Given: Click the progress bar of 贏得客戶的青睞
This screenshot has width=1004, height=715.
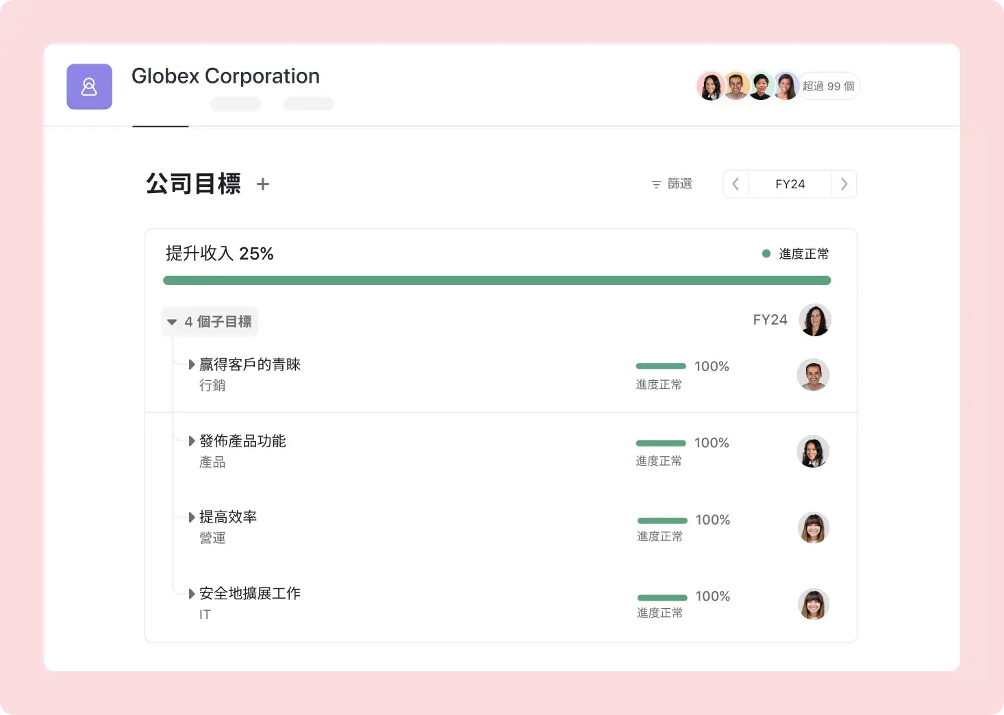Looking at the screenshot, I should pyautogui.click(x=661, y=366).
